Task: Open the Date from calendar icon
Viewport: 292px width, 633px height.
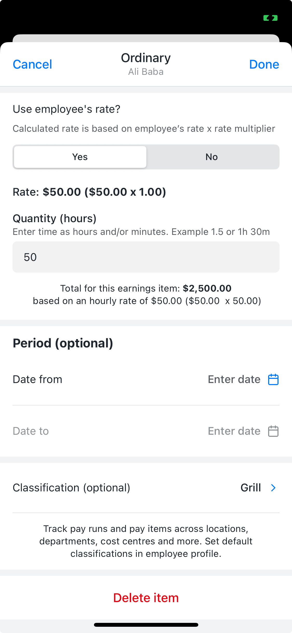Action: coord(273,380)
